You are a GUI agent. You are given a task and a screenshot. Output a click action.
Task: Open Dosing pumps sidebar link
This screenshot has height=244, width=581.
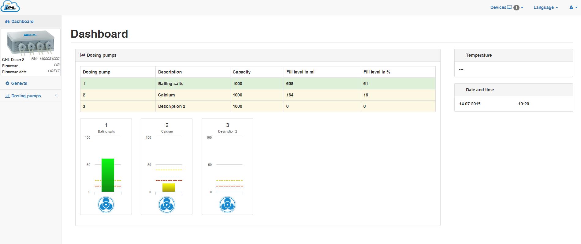point(26,96)
